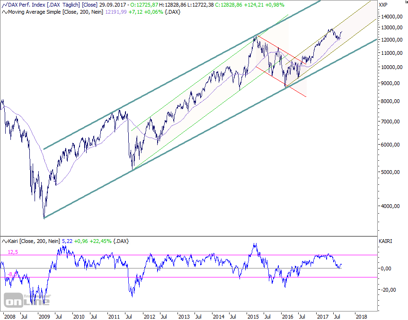The image size is (408, 320).
Task: Click the 5000,00 price axis label
Action: pyautogui.click(x=390, y=172)
